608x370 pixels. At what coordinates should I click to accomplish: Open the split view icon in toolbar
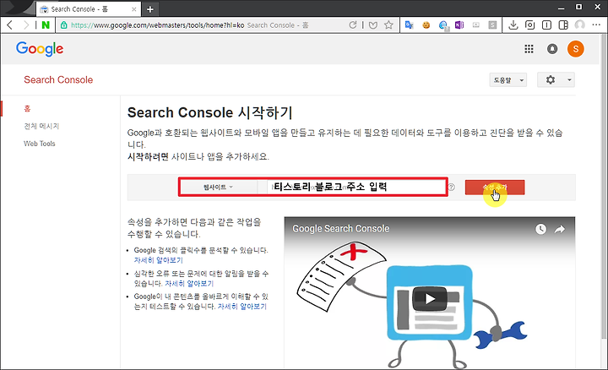click(563, 25)
